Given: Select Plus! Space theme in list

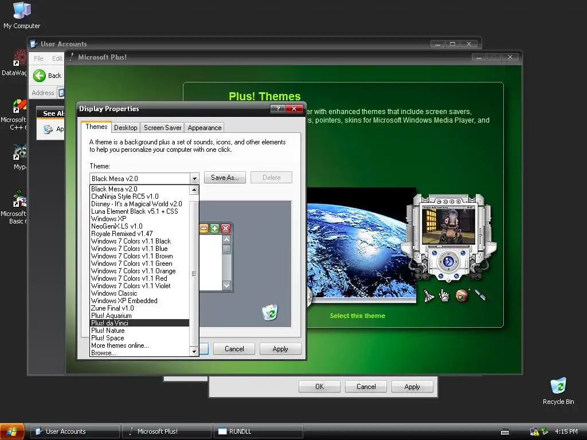Looking at the screenshot, I should pos(140,338).
